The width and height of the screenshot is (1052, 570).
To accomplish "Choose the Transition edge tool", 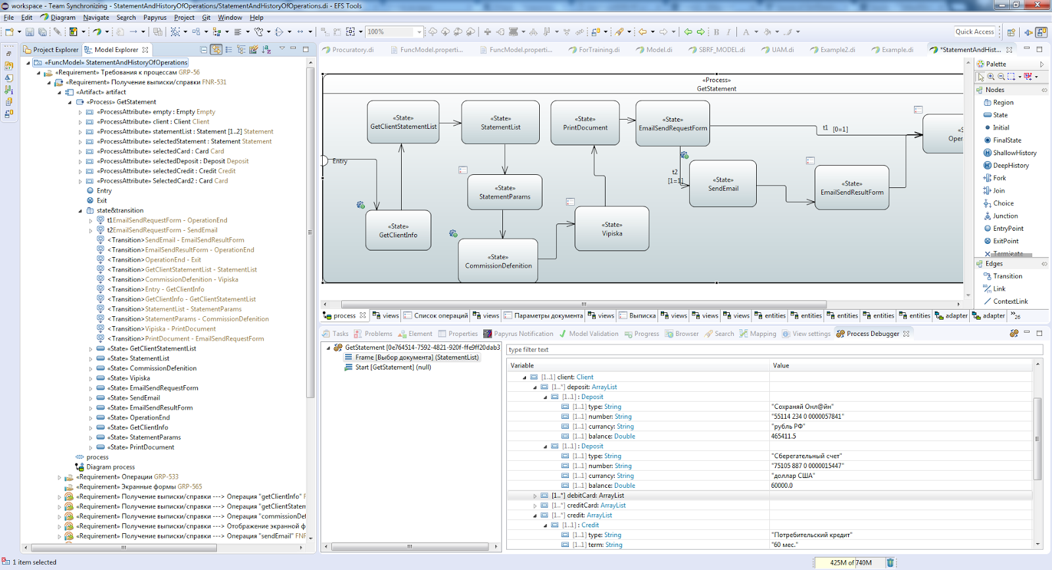I will 1007,276.
